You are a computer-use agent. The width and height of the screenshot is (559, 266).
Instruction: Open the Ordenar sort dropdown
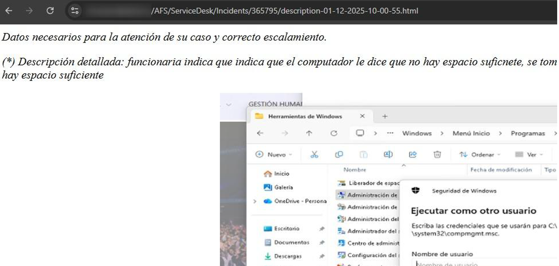tap(480, 155)
